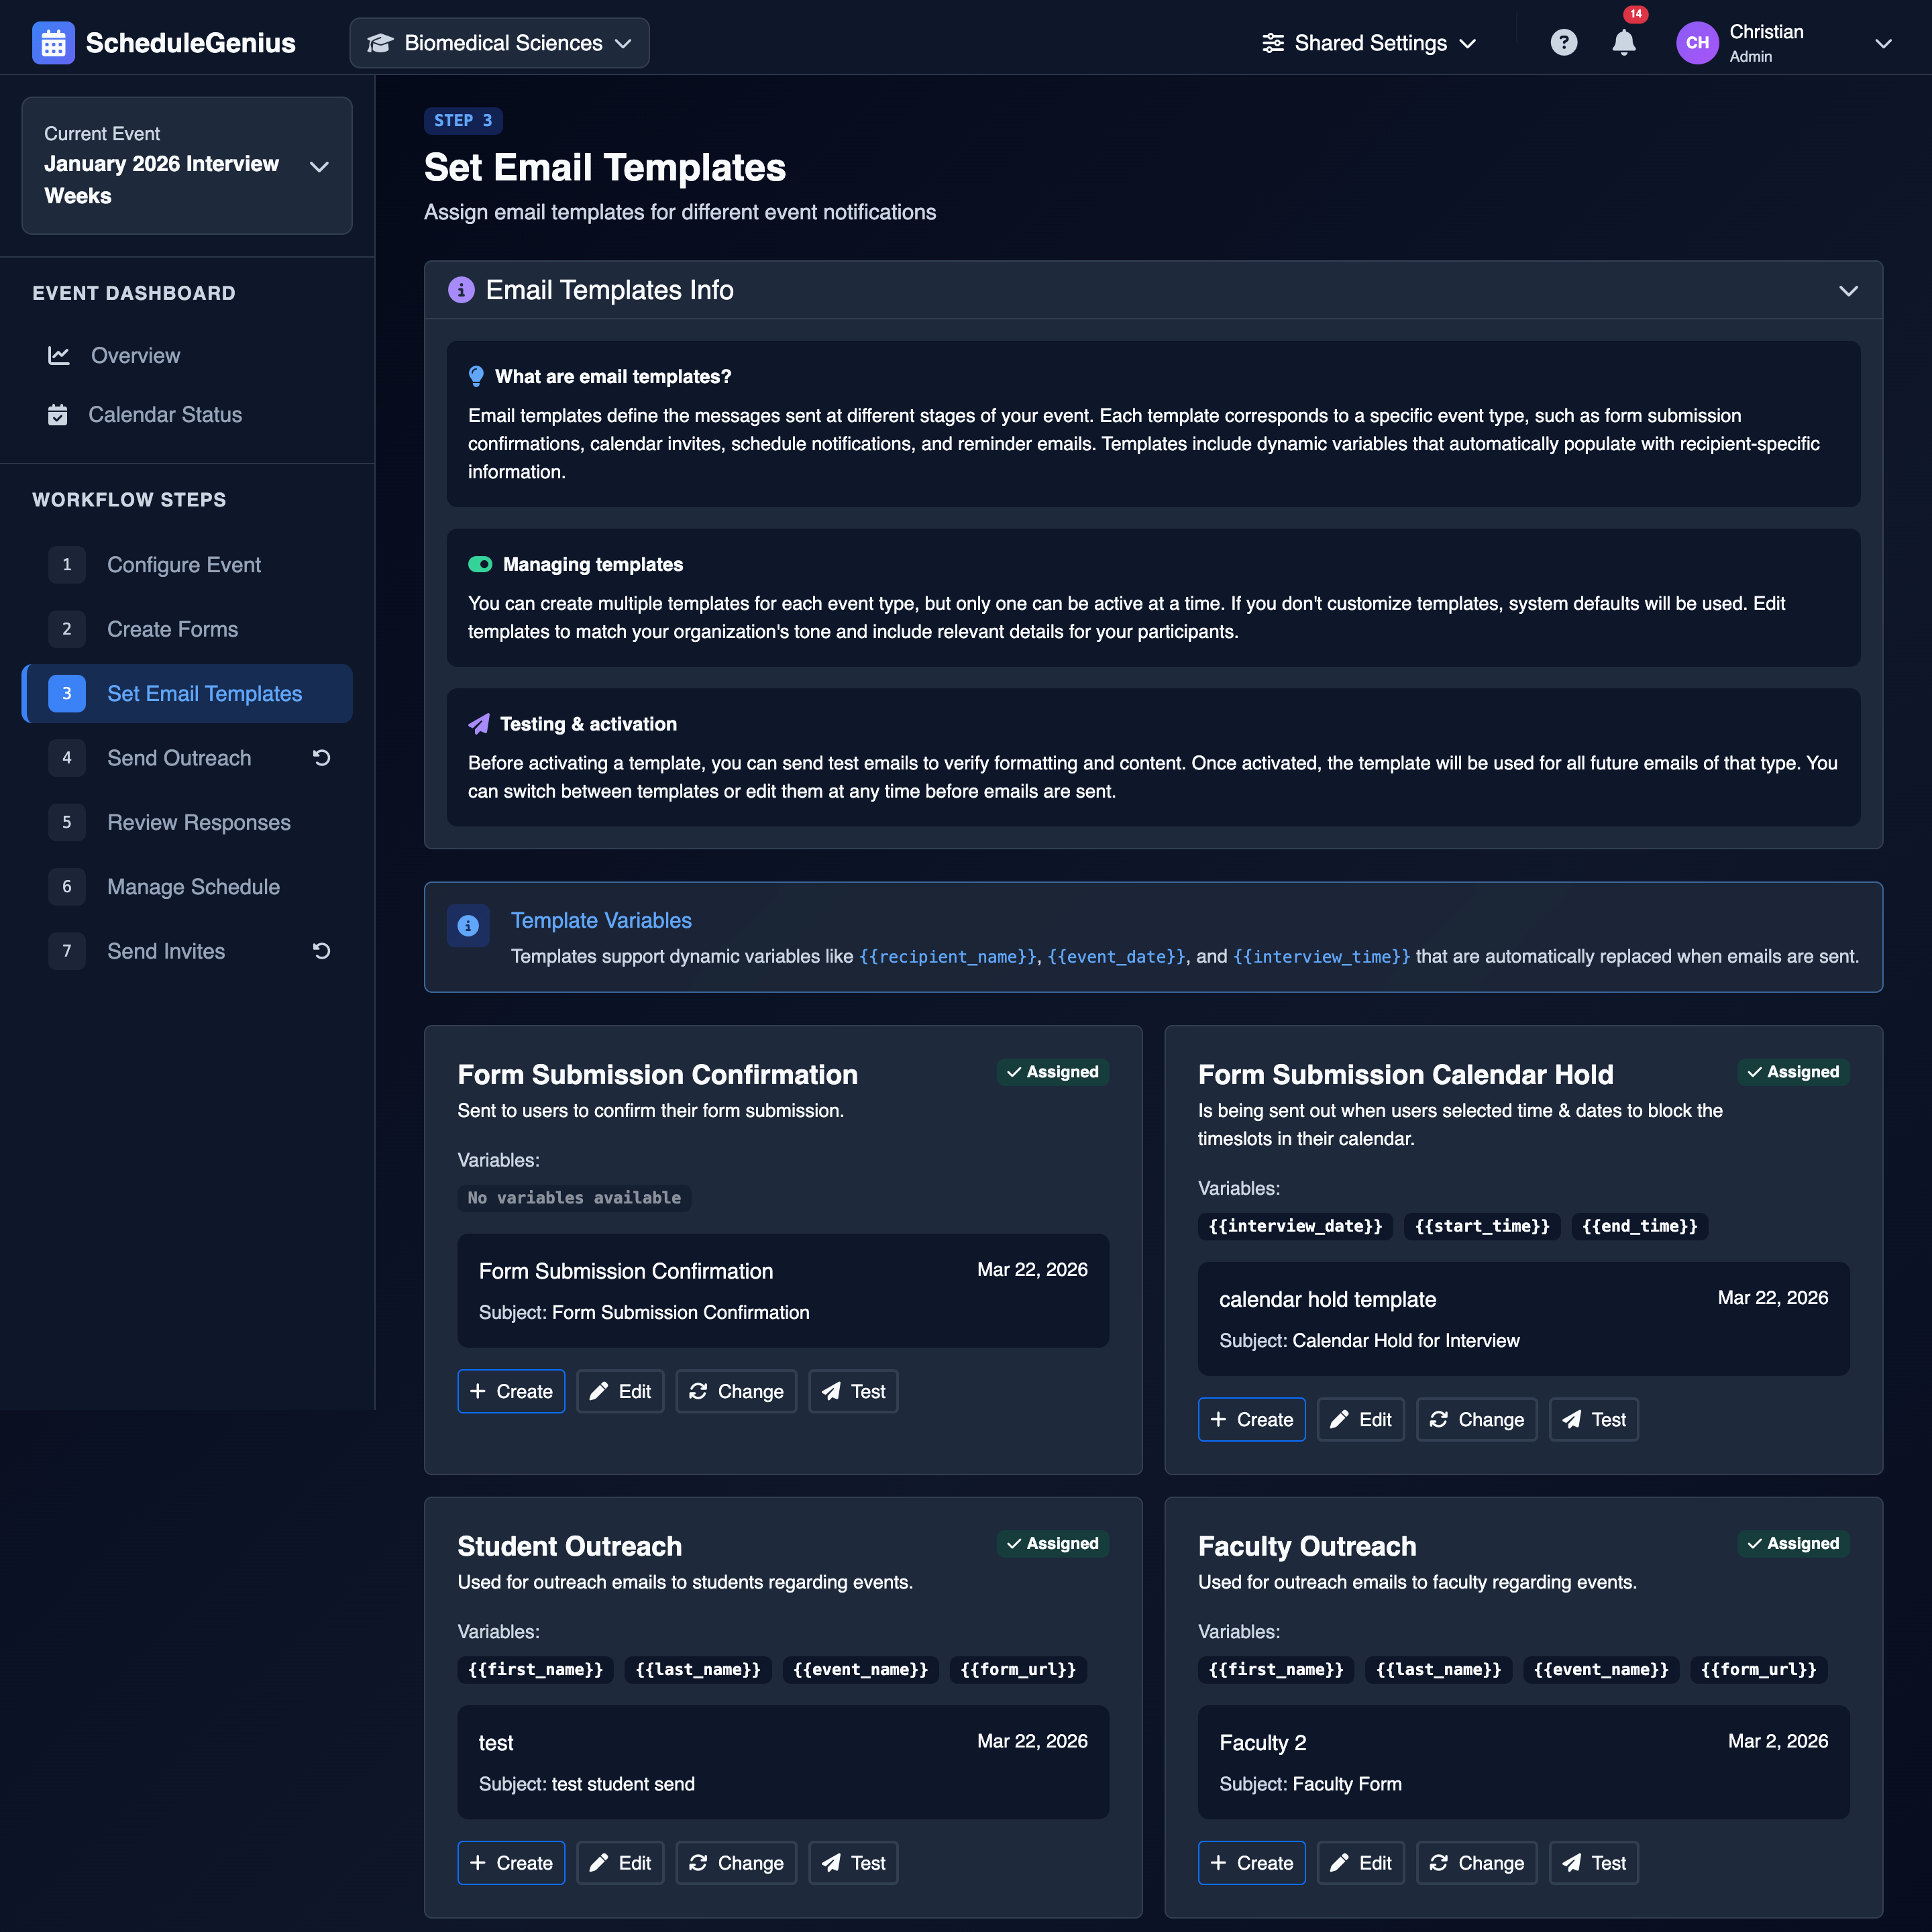Click the reset icon beside Send Invites
The image size is (1932, 1932).
click(x=320, y=951)
